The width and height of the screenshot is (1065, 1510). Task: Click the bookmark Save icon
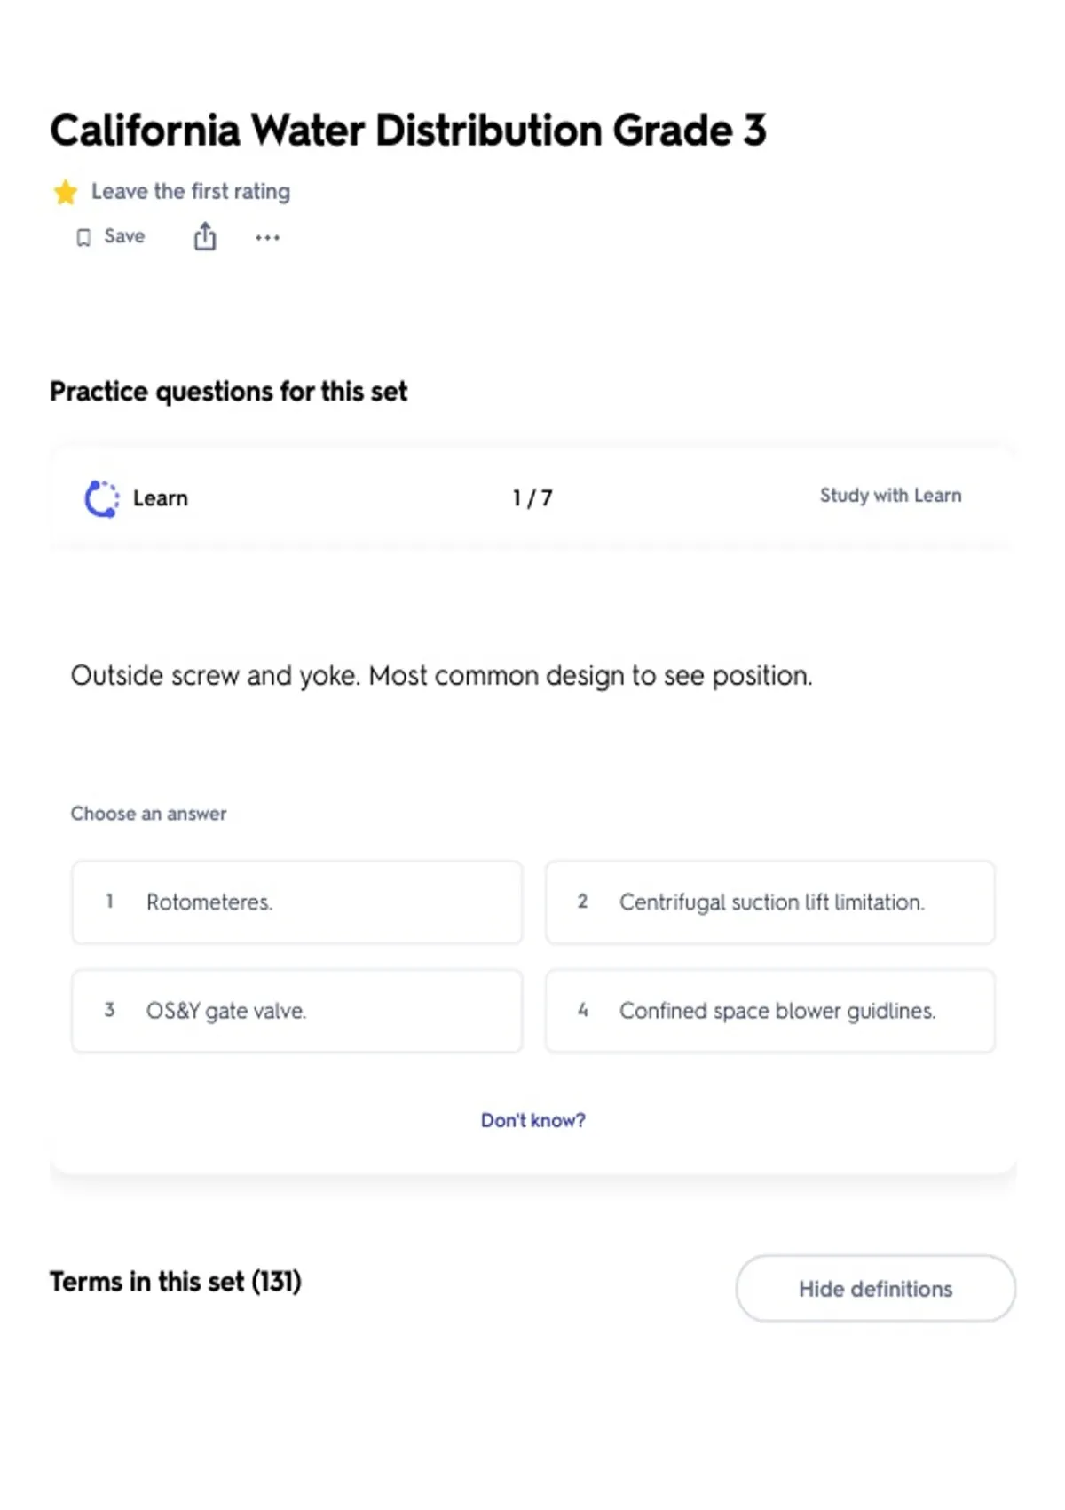tap(83, 237)
